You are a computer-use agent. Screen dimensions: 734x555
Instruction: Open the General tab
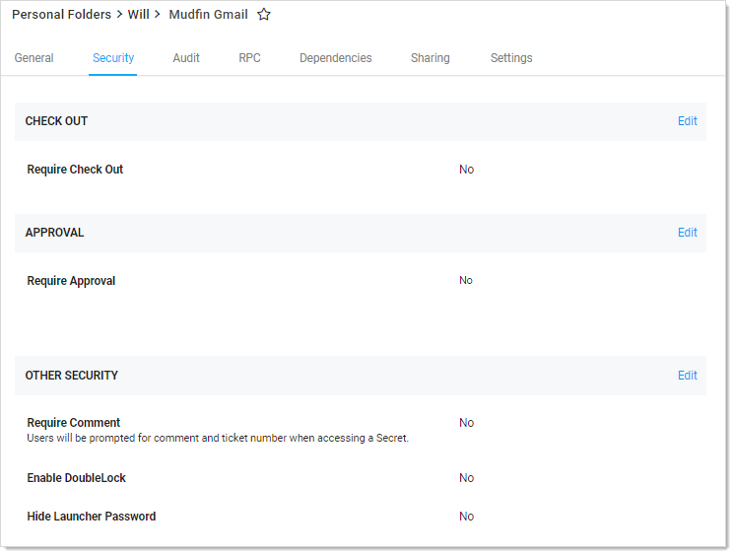34,58
